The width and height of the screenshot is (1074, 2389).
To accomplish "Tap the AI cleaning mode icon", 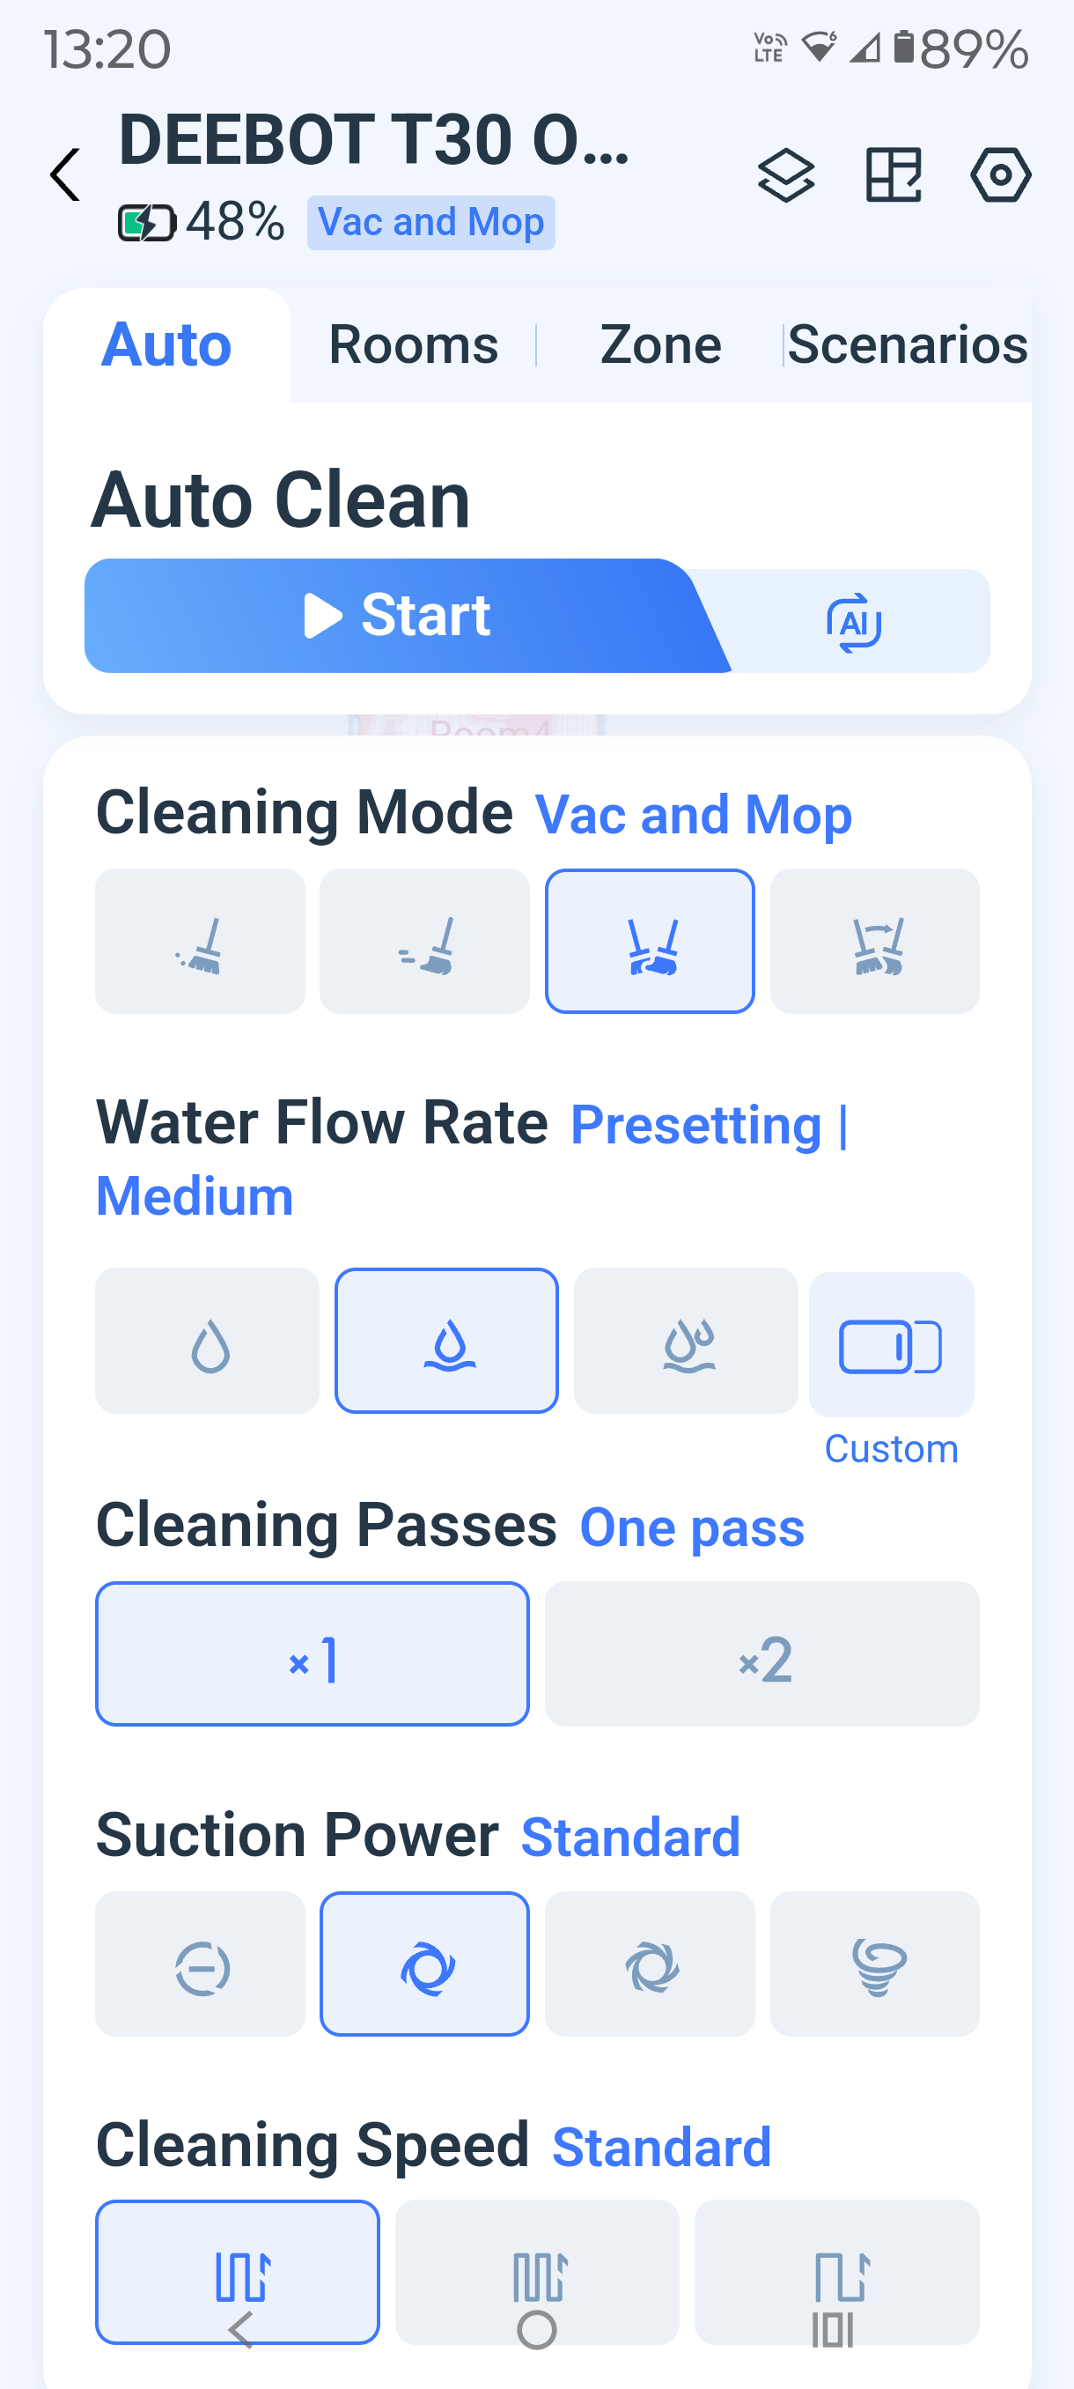I will pyautogui.click(x=853, y=622).
